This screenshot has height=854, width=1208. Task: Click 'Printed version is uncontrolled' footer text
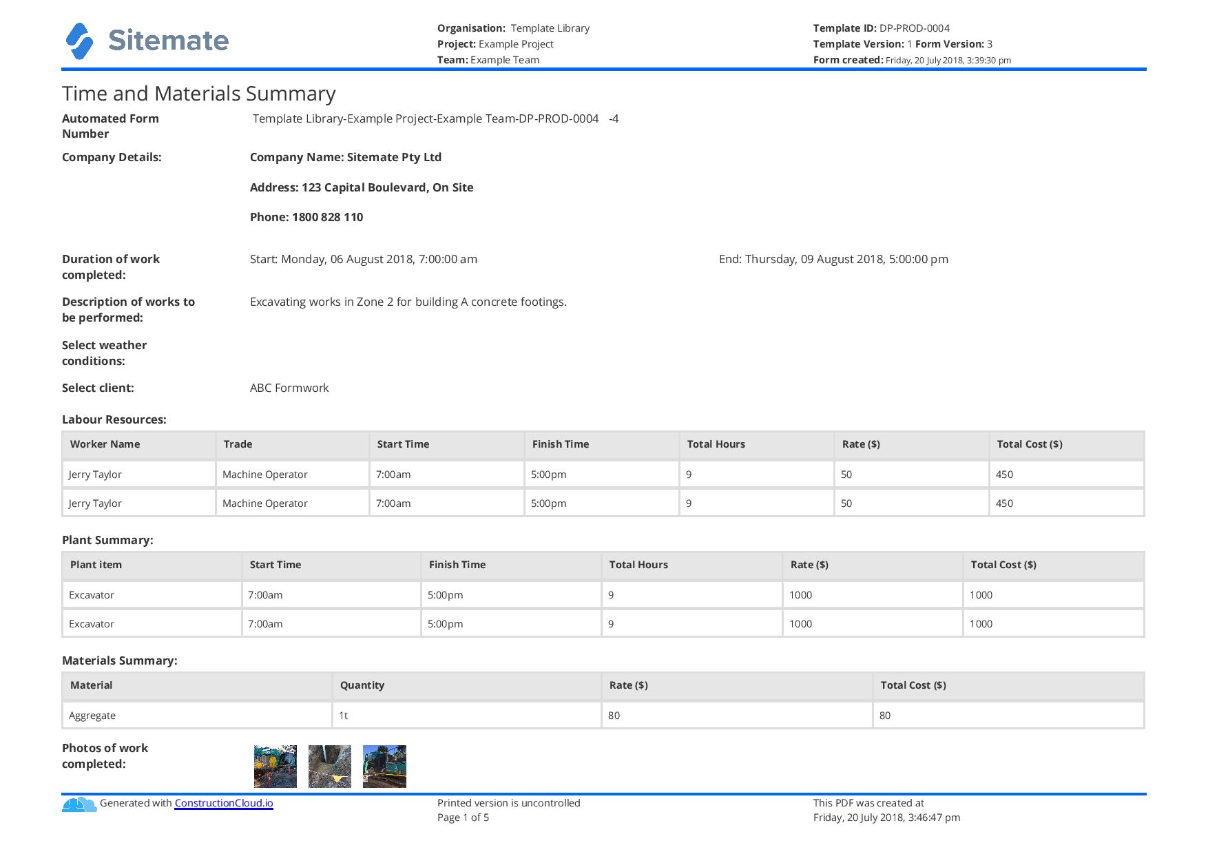click(509, 803)
